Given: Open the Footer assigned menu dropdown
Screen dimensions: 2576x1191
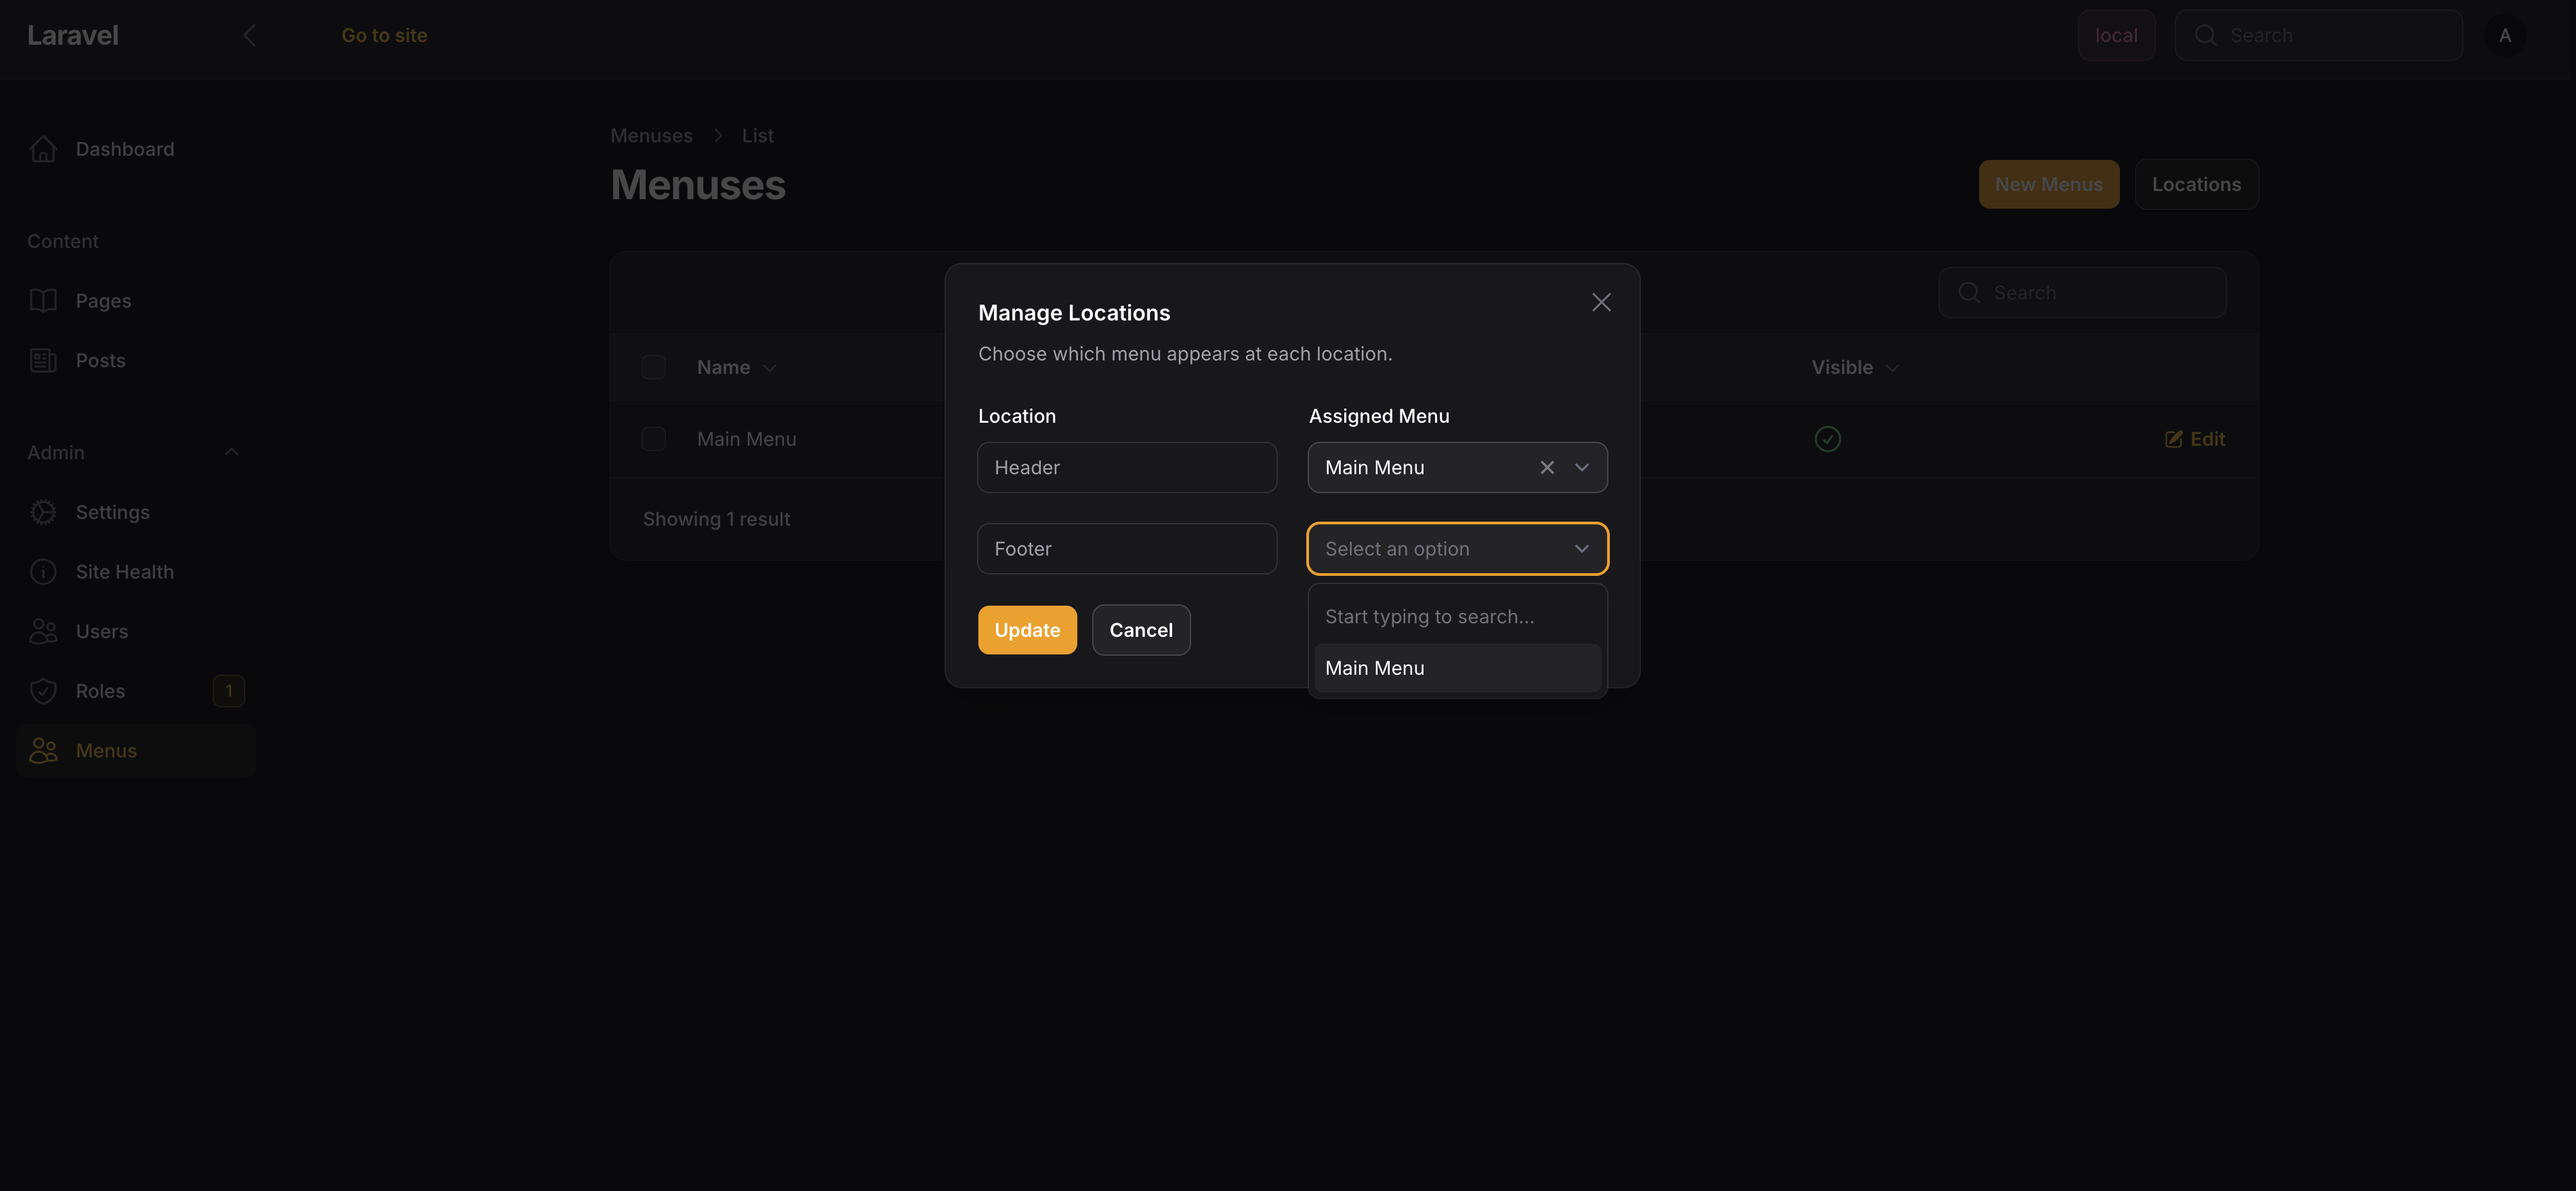Looking at the screenshot, I should 1456,549.
